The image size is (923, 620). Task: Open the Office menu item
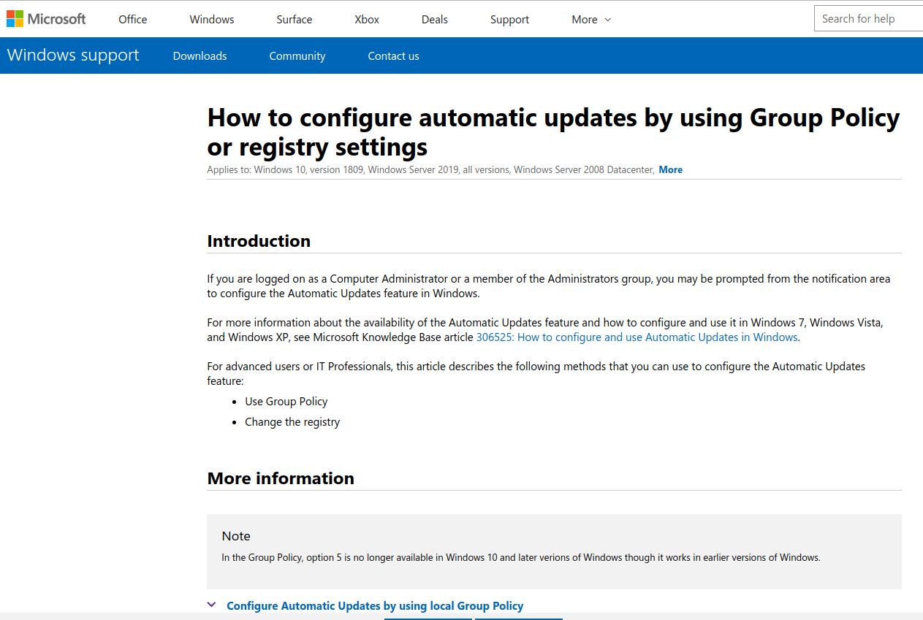point(133,20)
